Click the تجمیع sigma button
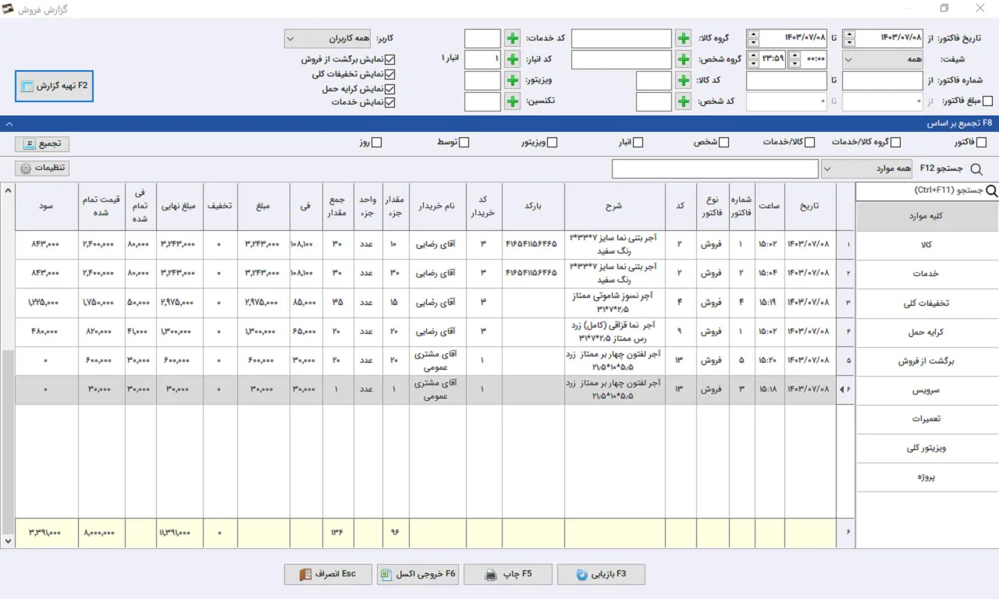This screenshot has height=599, width=999. [x=42, y=144]
